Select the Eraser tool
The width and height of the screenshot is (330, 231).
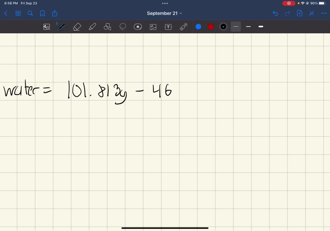coord(77,27)
